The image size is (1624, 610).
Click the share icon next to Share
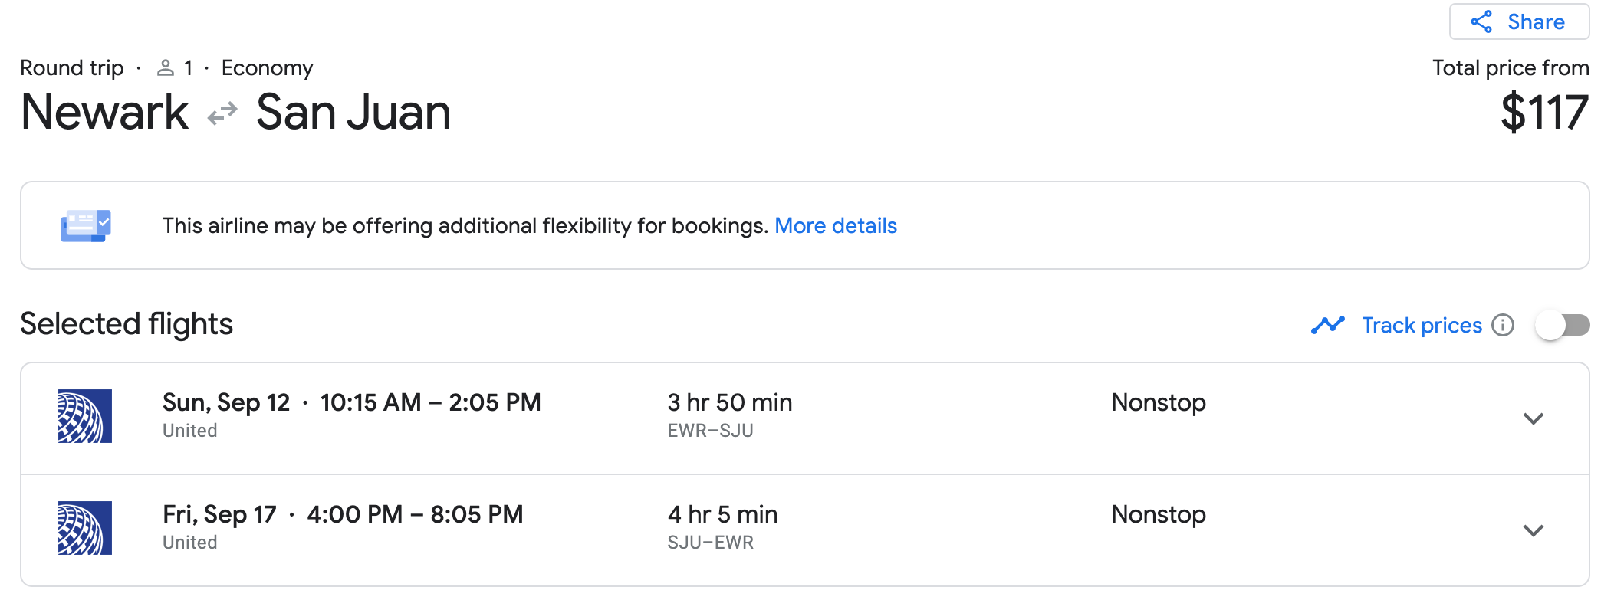click(x=1481, y=21)
